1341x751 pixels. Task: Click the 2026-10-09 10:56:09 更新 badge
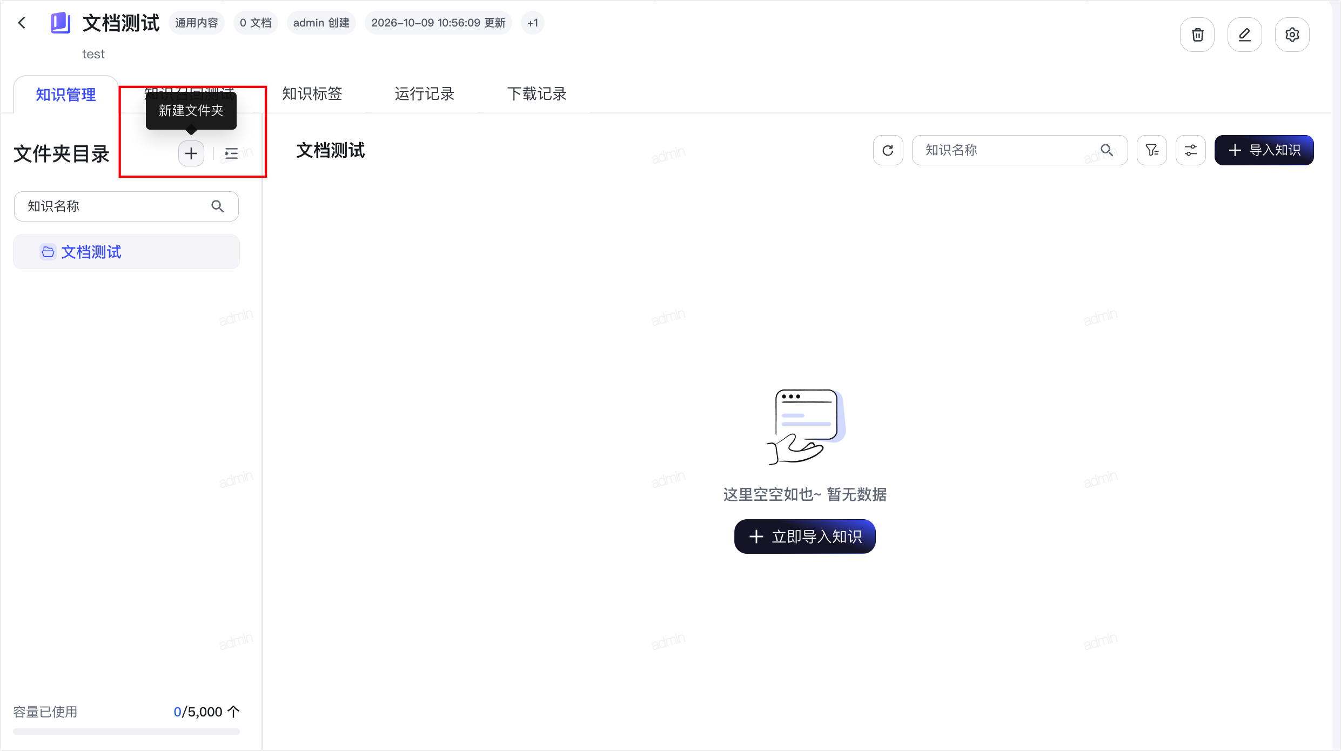tap(438, 23)
